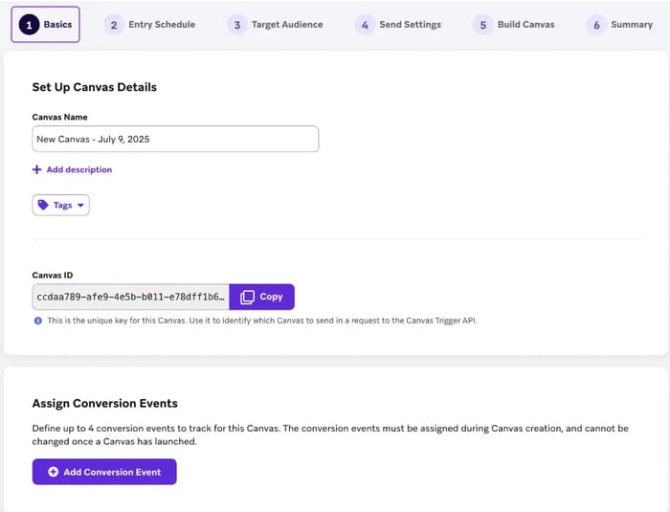Click the tag icon in Tags button
670x512 pixels.
click(43, 205)
